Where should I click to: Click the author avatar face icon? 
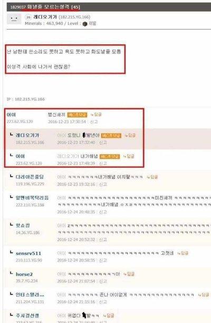pos(14,19)
